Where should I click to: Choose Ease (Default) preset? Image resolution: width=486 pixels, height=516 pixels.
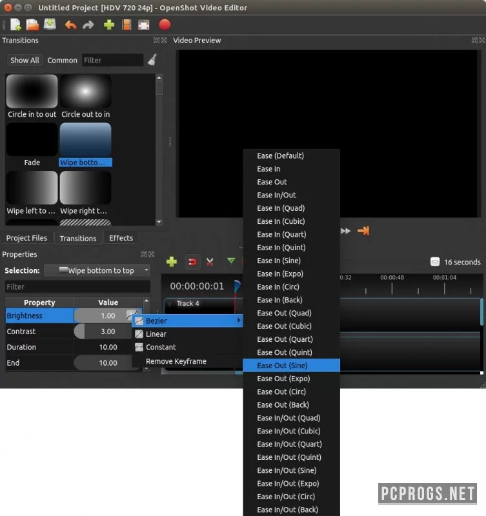tap(291, 155)
